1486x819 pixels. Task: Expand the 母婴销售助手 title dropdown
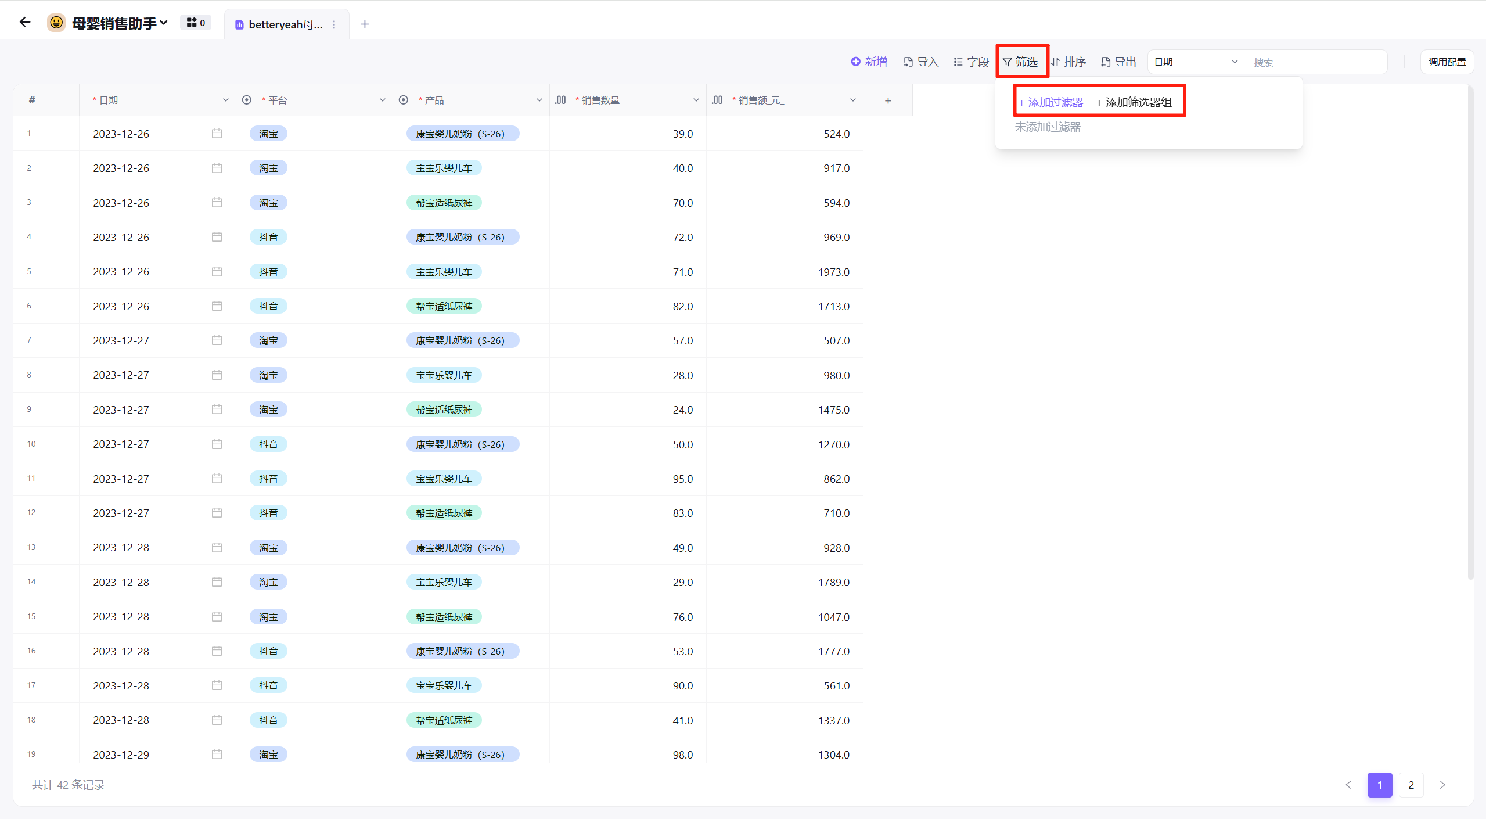click(164, 23)
